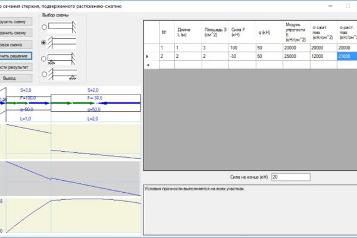Click the new row marker in the empty row
Viewport: 357px width, 238px height.
tap(151, 65)
